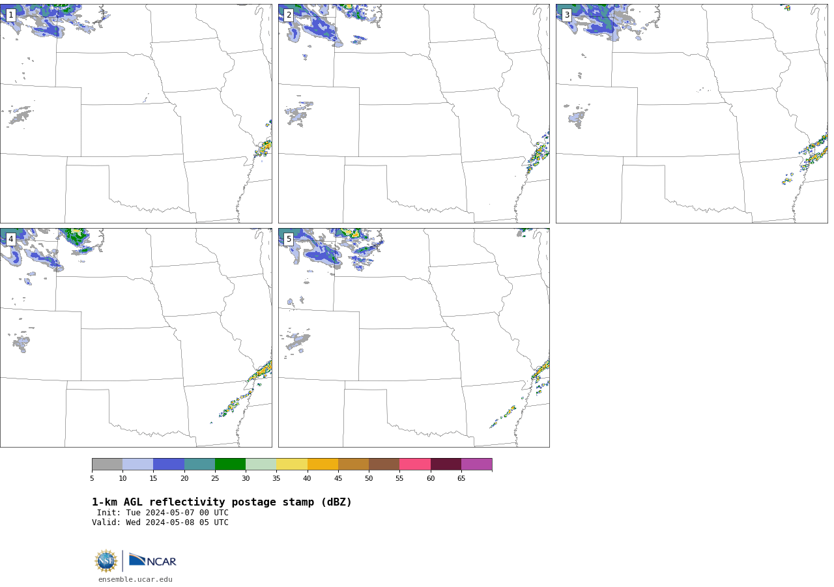Click the '5' colorbar tick label

92,479
